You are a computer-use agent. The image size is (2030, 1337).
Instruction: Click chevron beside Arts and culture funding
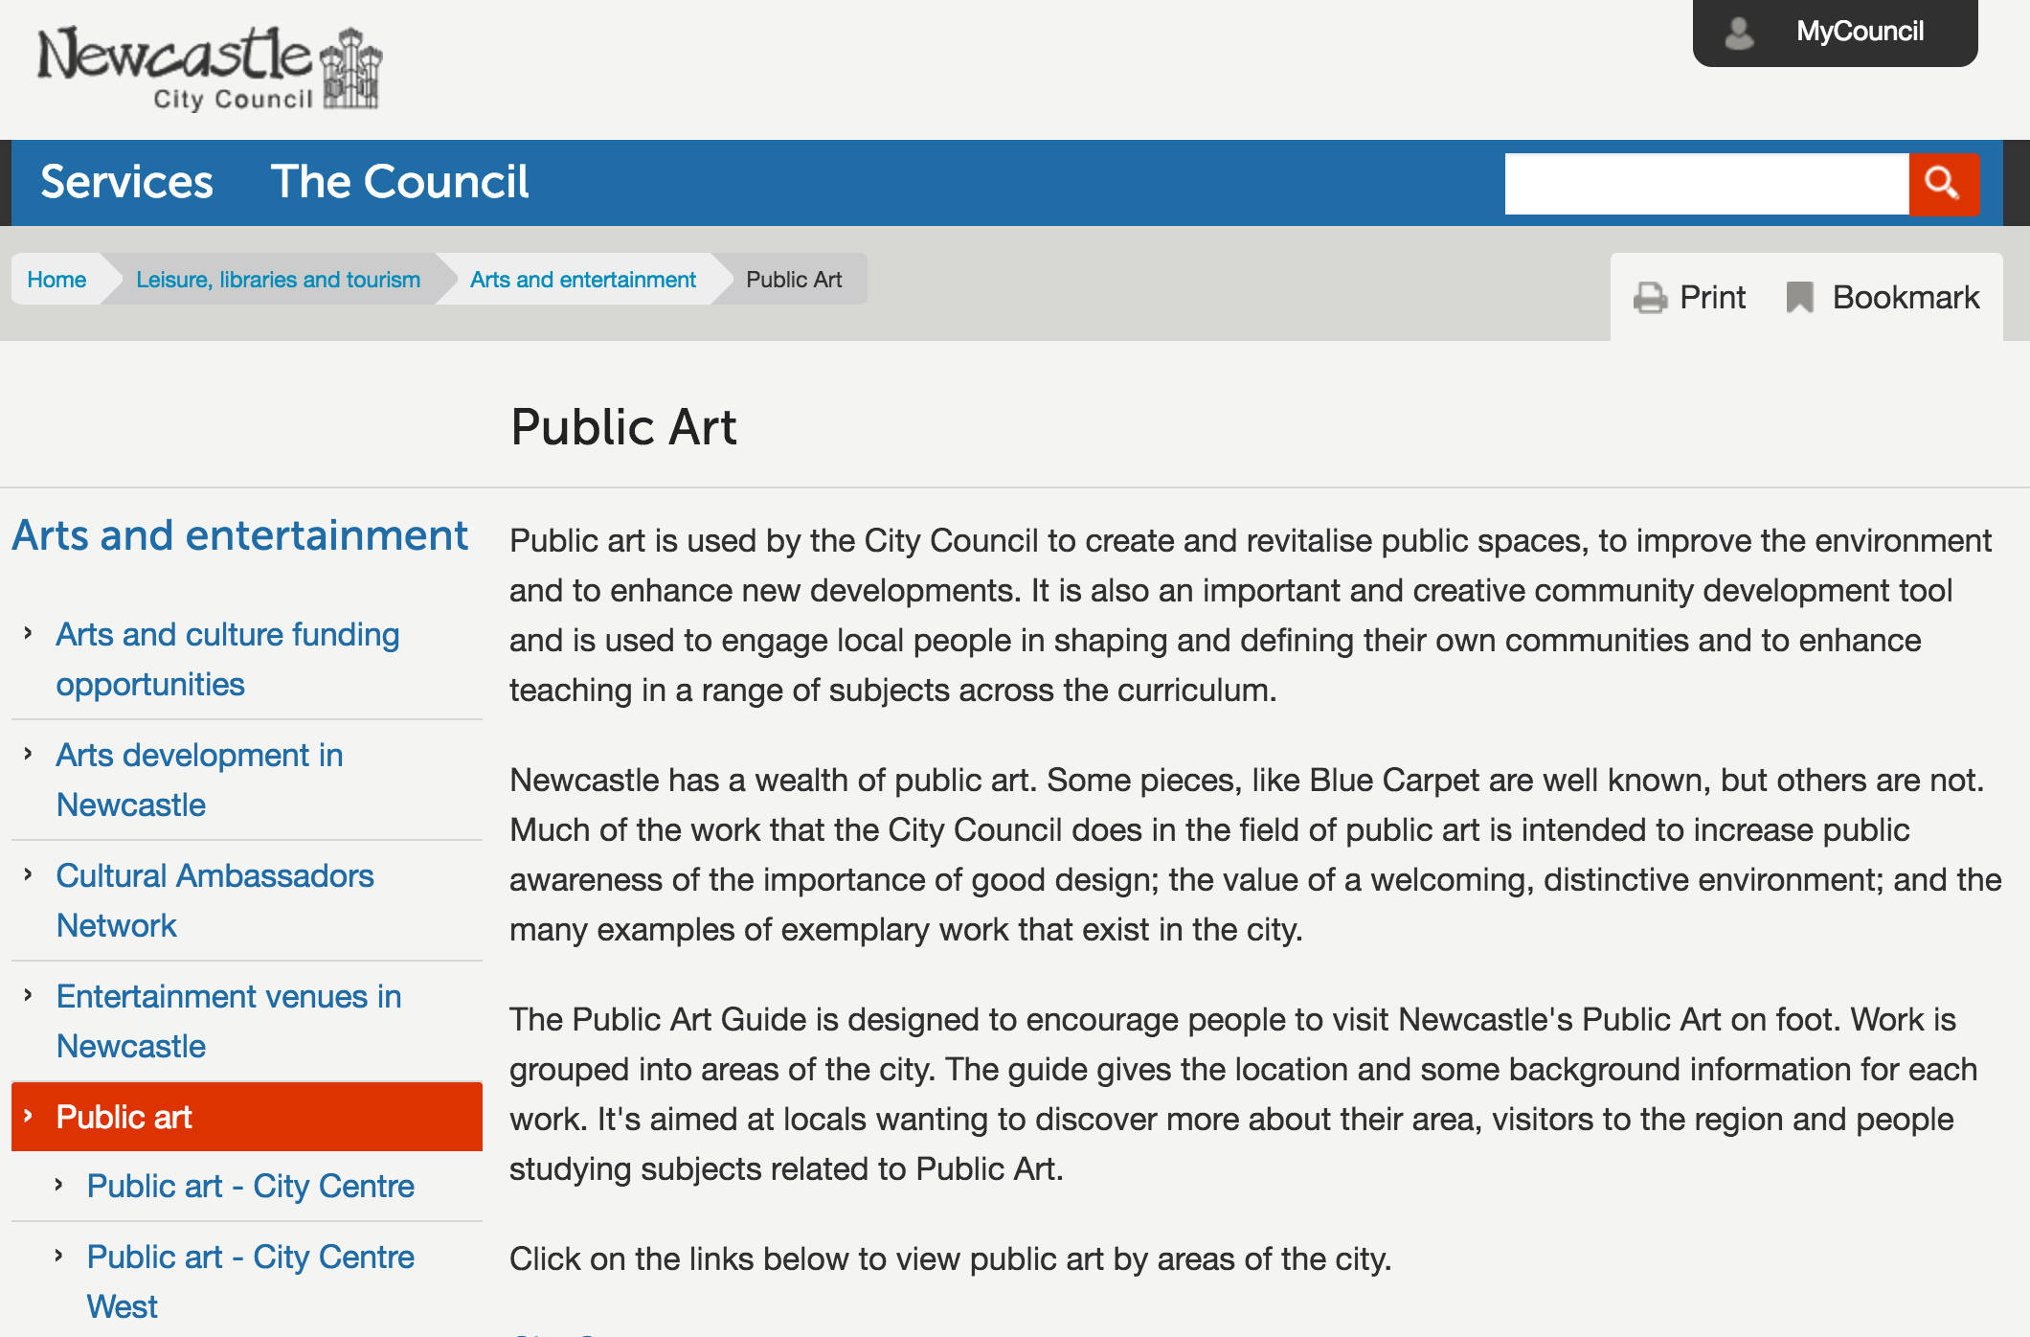(29, 633)
